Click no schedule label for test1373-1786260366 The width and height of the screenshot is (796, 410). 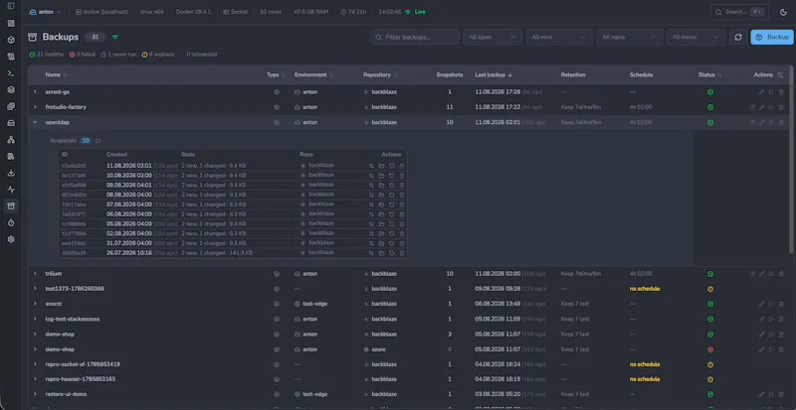pos(645,289)
